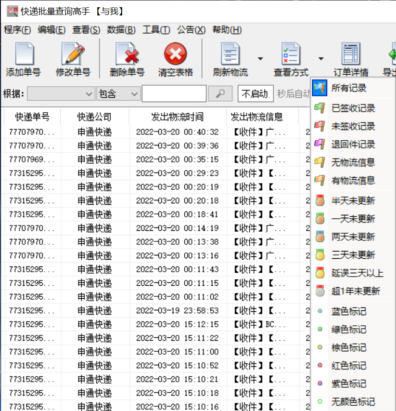Click the 查看方式 checklist icon
396x411 pixels.
[291, 54]
